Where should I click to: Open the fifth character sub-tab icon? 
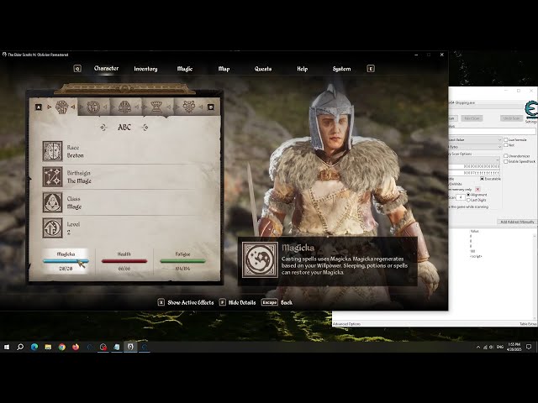tap(188, 107)
